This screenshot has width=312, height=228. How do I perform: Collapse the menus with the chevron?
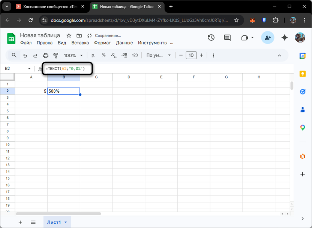279,56
